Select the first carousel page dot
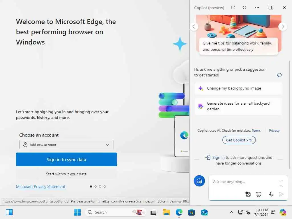Screen dimensions: 292x219 point(91,186)
